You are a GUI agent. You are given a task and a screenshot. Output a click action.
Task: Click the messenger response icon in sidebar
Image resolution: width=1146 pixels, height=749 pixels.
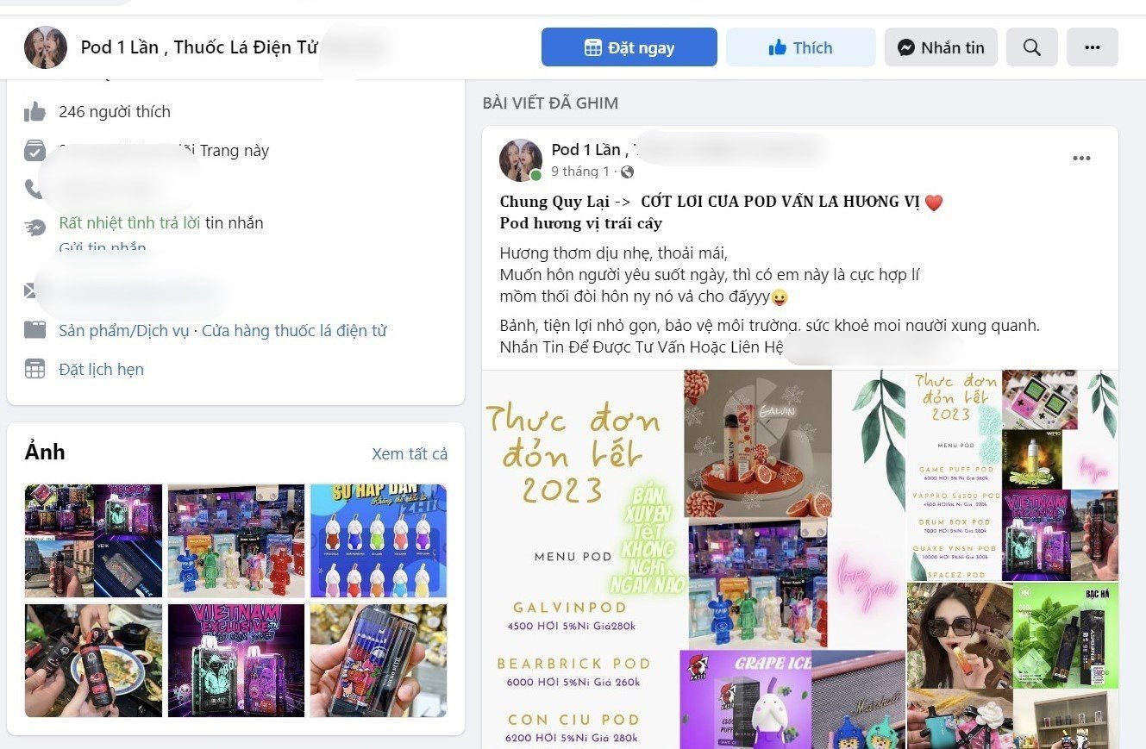(x=34, y=227)
